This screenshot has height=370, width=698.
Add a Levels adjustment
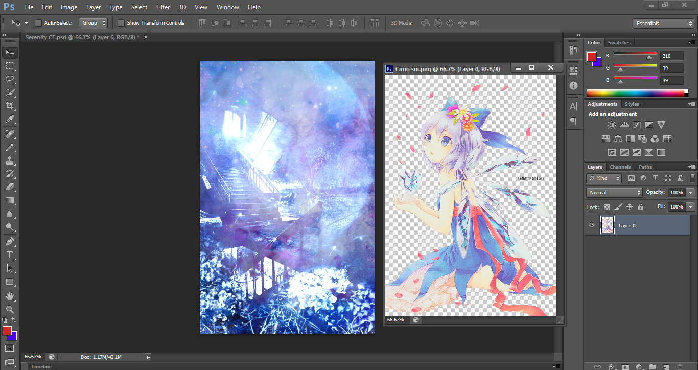point(624,125)
